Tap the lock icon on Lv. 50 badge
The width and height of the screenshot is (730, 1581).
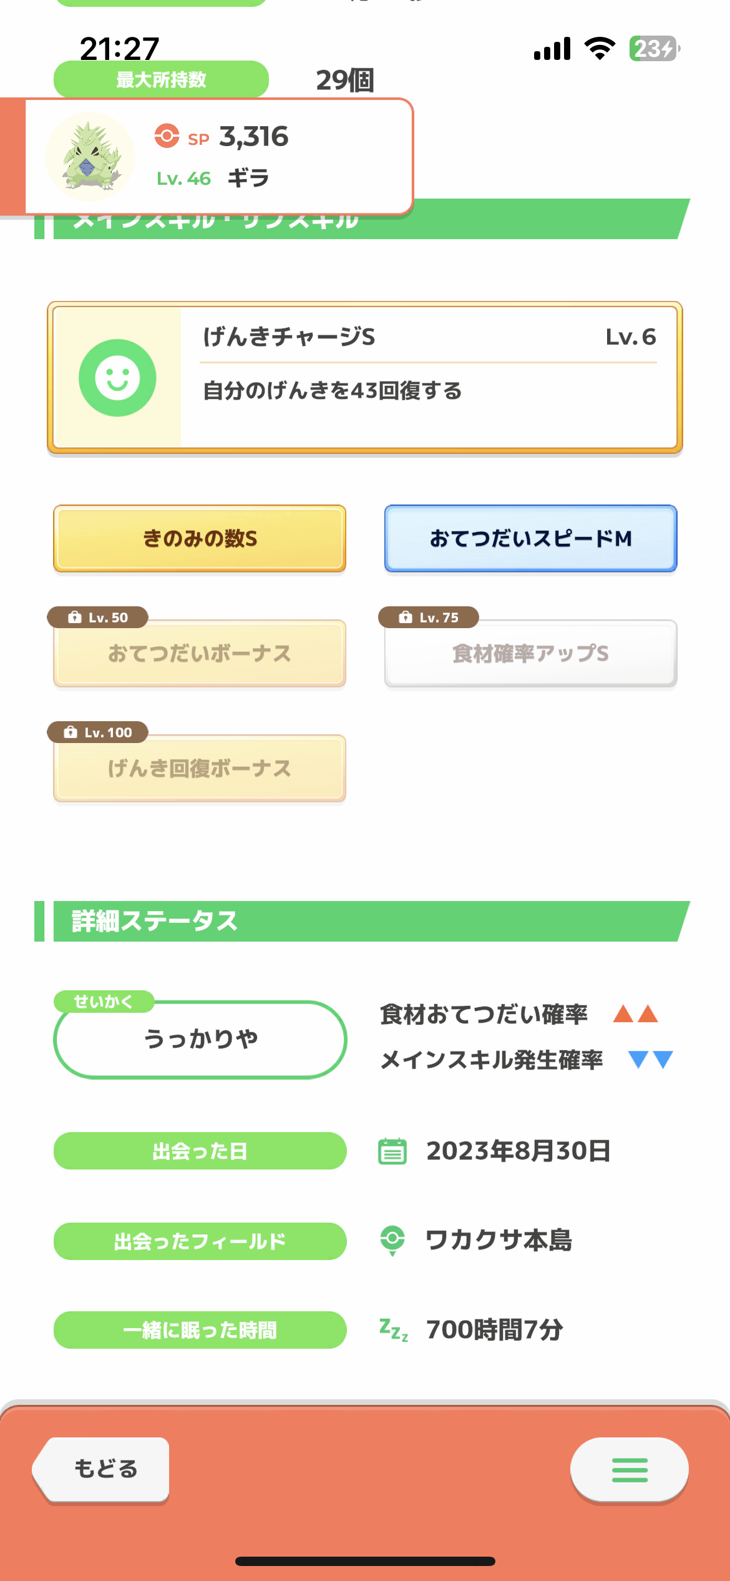(75, 618)
